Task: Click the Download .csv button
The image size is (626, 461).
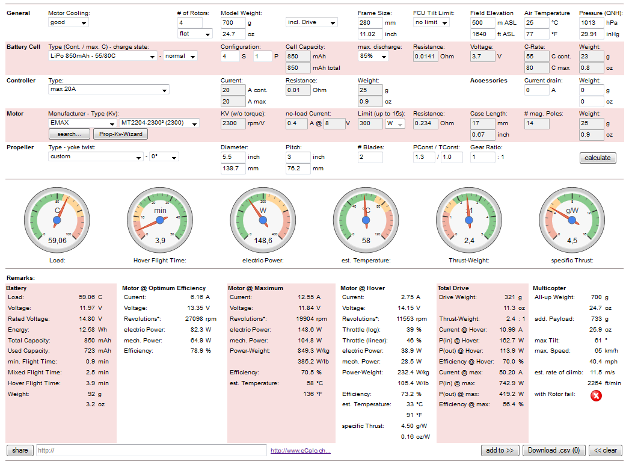Action: tap(554, 450)
